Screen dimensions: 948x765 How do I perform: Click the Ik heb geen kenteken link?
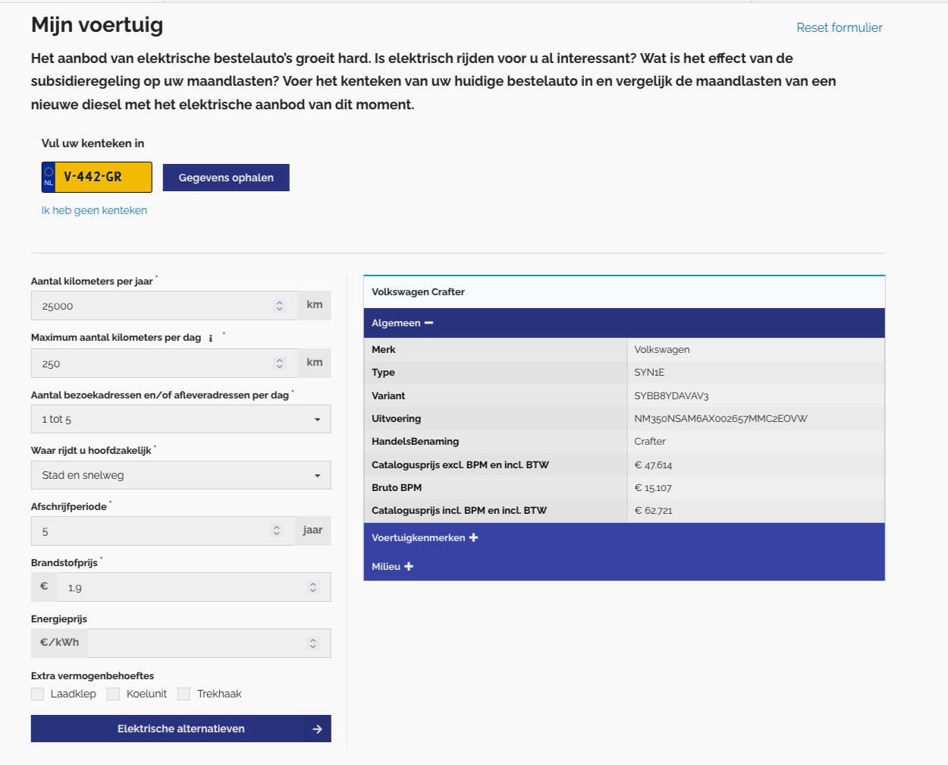tap(94, 210)
